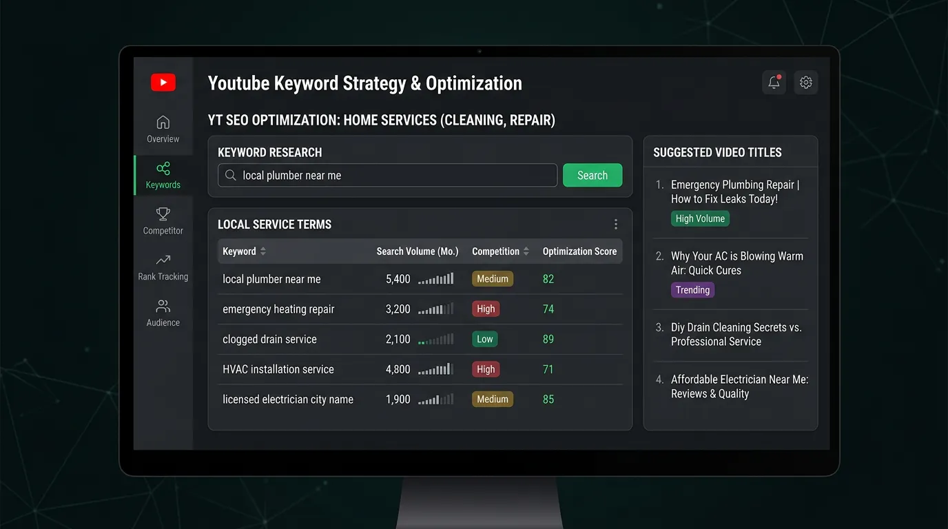Open the Overview home icon
This screenshot has width=948, height=529.
[163, 123]
